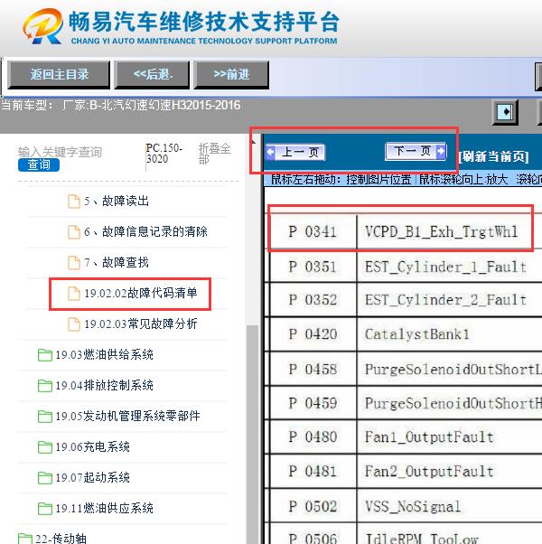This screenshot has height=544, width=542.
Task: Click the right arrow icon on 下一页
Action: tap(441, 151)
